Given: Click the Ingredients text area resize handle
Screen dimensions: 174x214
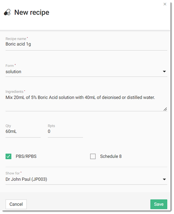Looking at the screenshot, I should point(165,109).
